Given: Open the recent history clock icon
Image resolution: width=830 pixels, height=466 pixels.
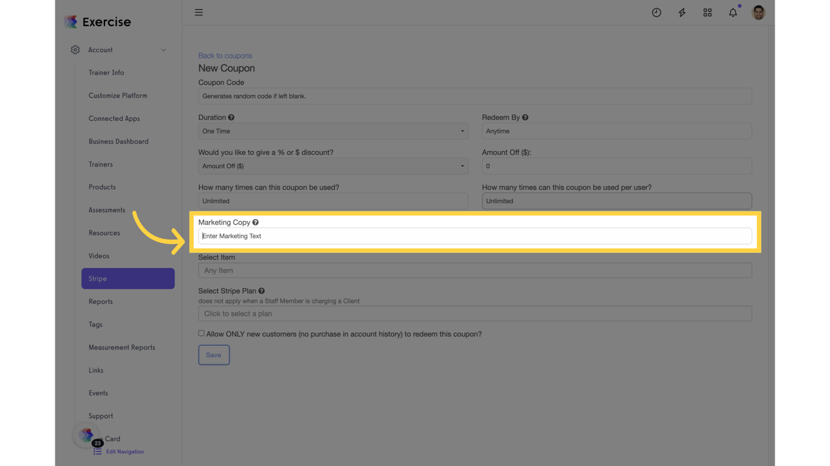Looking at the screenshot, I should tap(656, 12).
